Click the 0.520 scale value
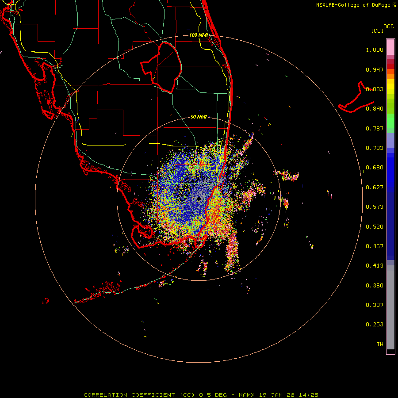 click(375, 227)
